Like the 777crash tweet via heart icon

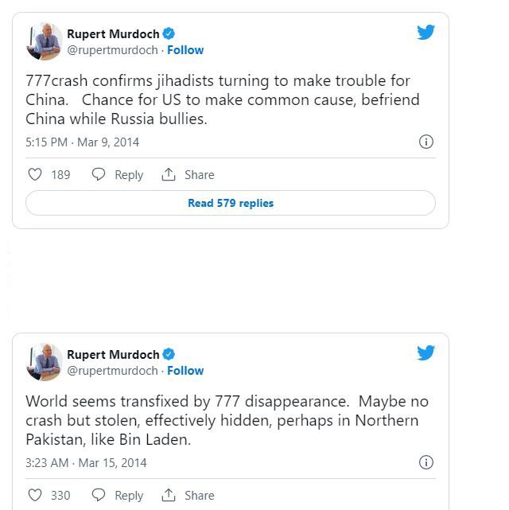pyautogui.click(x=35, y=174)
